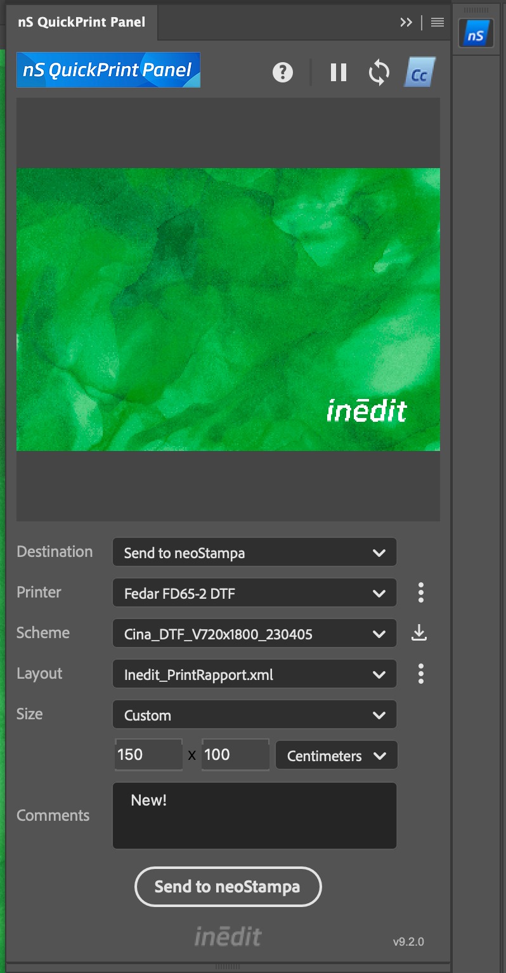This screenshot has height=973, width=506.
Task: Click the Size label
Action: (30, 714)
